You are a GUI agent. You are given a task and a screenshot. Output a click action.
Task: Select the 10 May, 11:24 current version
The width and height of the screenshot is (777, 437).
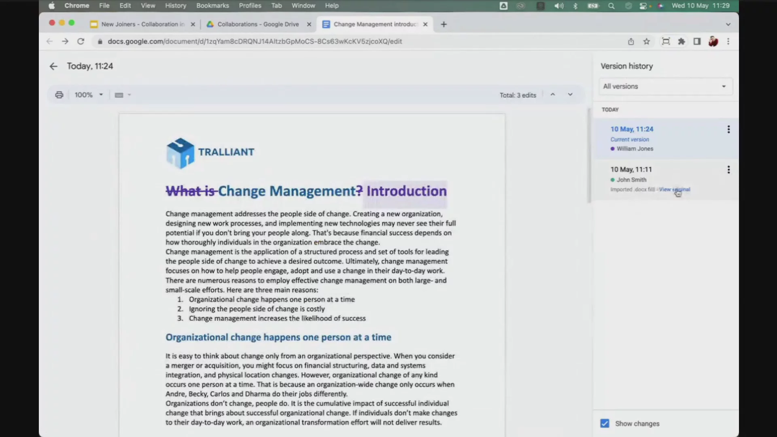click(666, 138)
